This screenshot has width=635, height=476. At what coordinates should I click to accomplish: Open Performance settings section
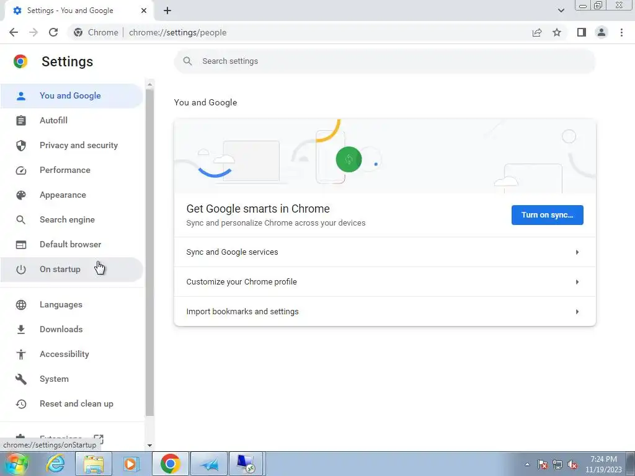pos(71,170)
